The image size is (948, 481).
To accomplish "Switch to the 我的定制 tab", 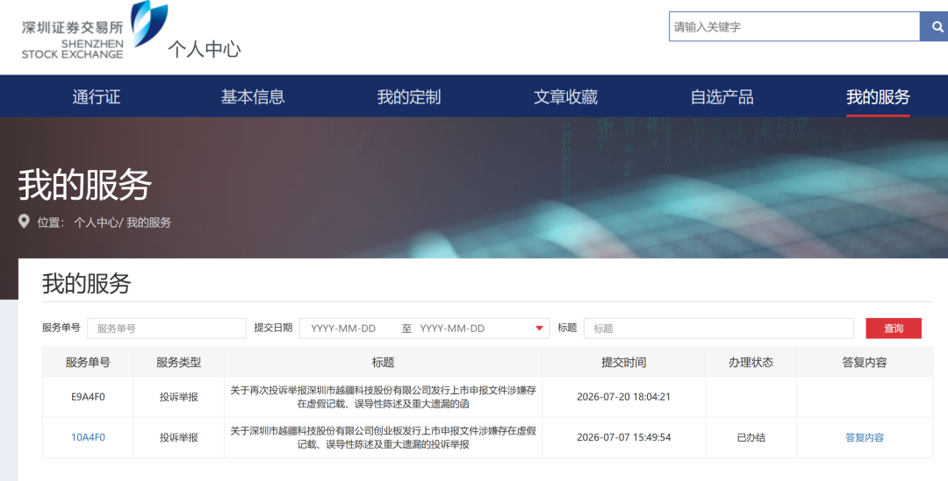I will 409,96.
